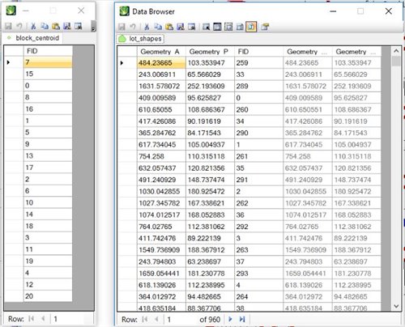The image size is (405, 327).
Task: Click row number field in Data Browser
Action: pyautogui.click(x=181, y=320)
